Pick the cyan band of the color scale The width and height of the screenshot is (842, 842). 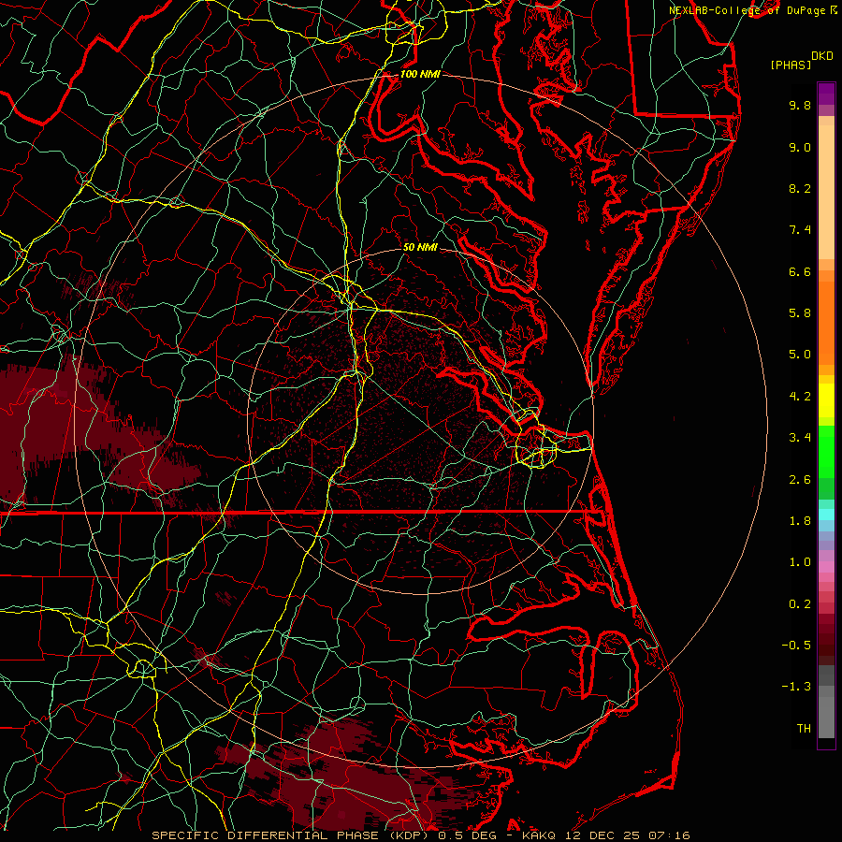point(826,515)
